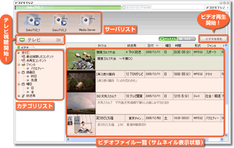Click 4 TKK放送 station cell
The height and width of the screenshot is (148, 234).
click(134, 52)
